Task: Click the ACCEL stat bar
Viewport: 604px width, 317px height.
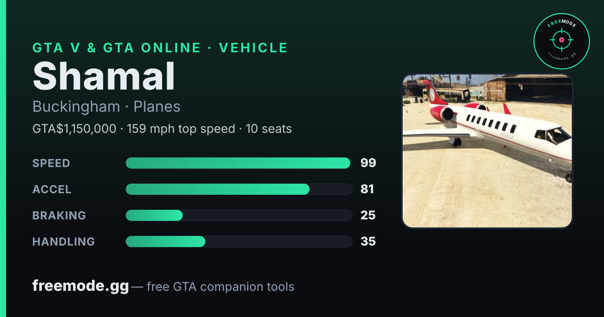Action: click(239, 189)
